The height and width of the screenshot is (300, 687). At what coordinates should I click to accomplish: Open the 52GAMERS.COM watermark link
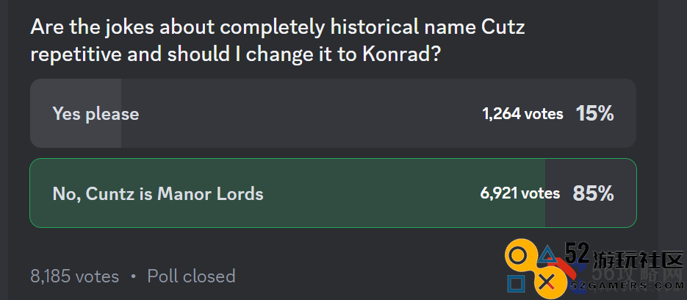pos(627,286)
